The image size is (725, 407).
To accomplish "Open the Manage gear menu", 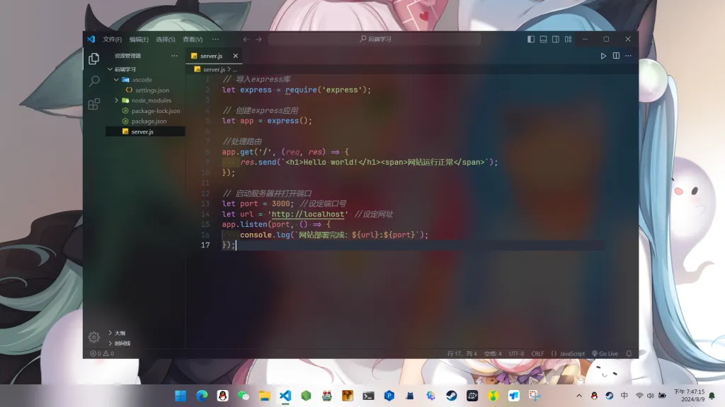I will click(x=94, y=337).
